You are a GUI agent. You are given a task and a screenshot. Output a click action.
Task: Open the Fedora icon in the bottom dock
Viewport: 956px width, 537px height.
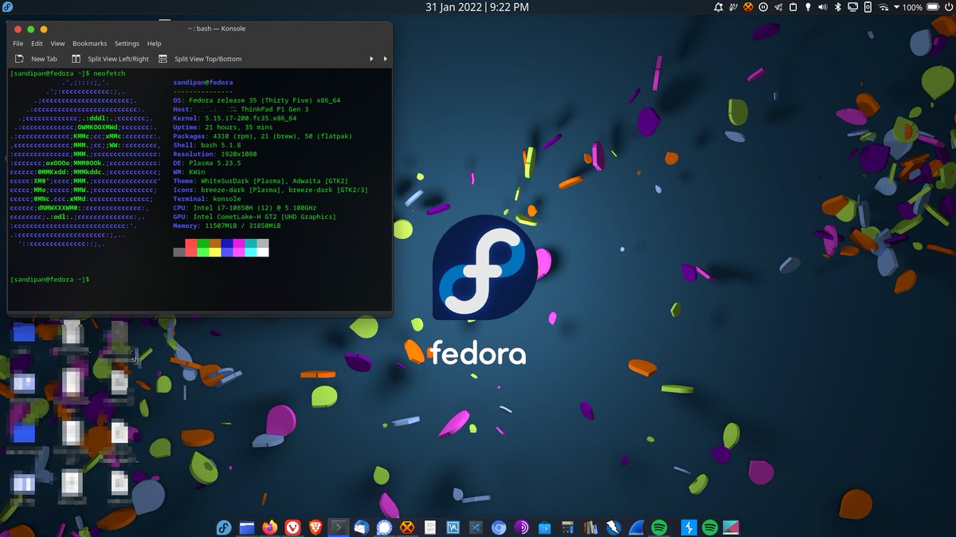(224, 527)
